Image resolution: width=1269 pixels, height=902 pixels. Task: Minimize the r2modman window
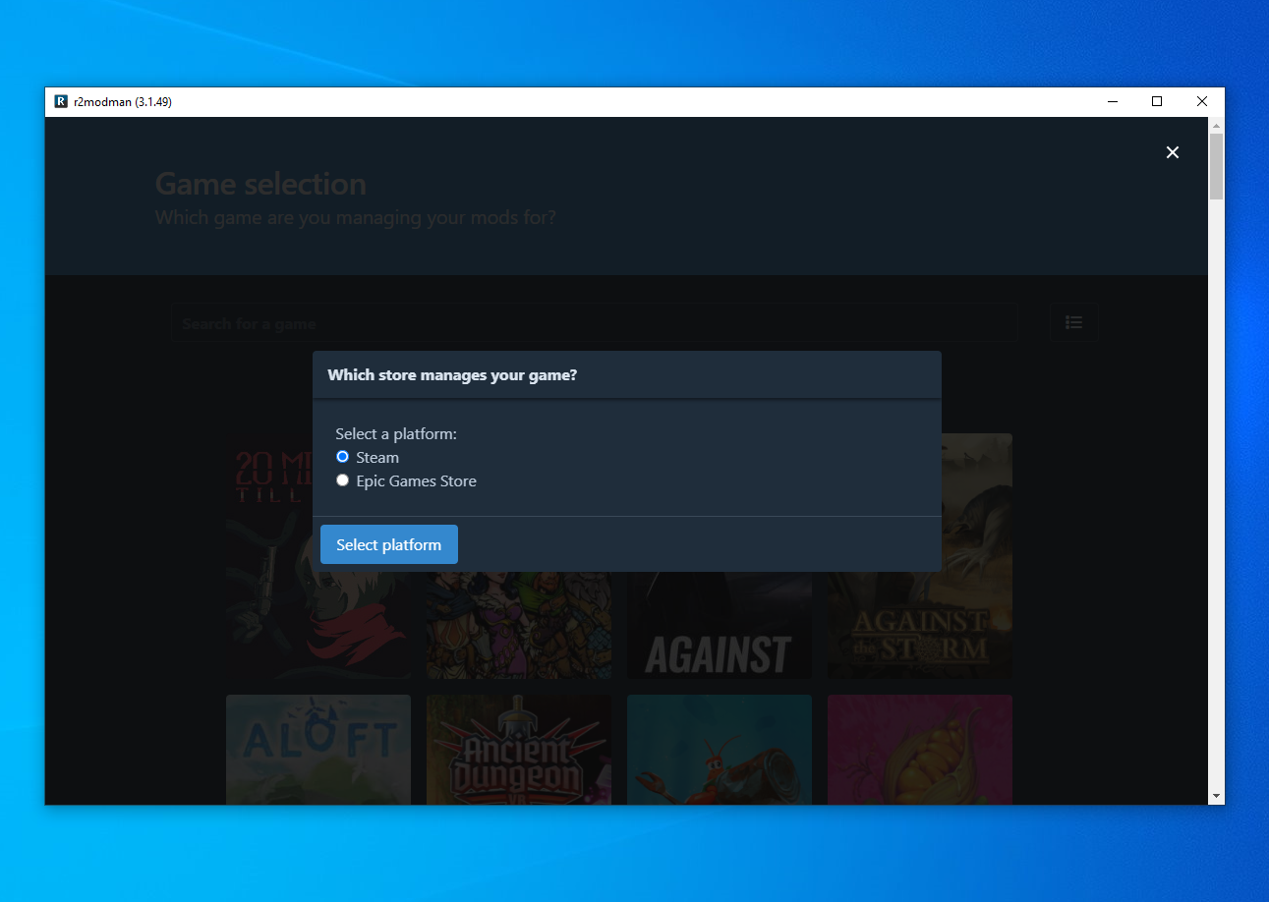(1113, 101)
